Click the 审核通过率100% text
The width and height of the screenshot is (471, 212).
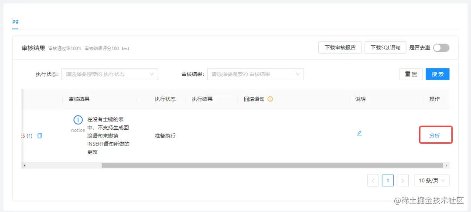[65, 48]
